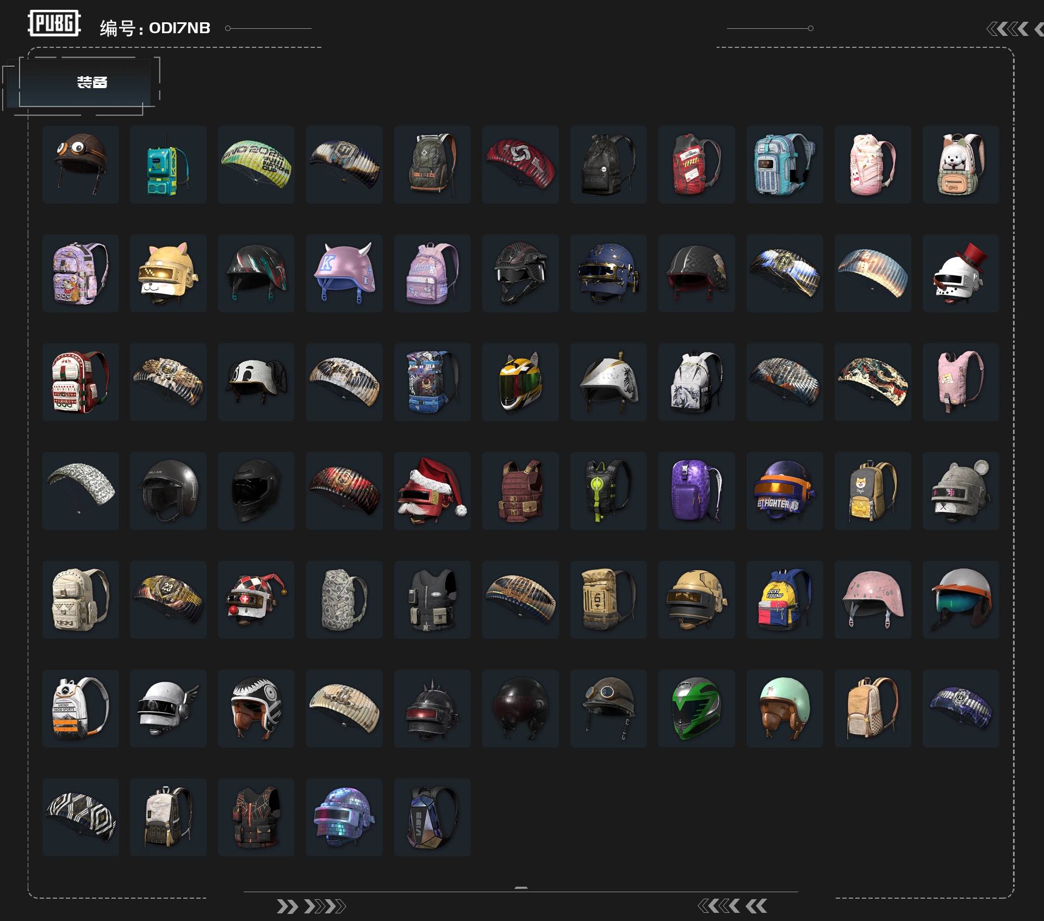Click the white winged helmet

pos(168,708)
